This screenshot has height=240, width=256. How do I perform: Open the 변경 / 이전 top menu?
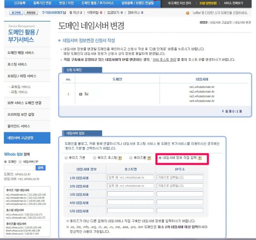(x=66, y=3)
